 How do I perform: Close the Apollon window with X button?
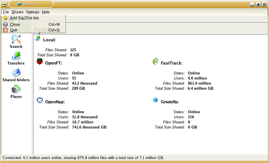coord(264,5)
